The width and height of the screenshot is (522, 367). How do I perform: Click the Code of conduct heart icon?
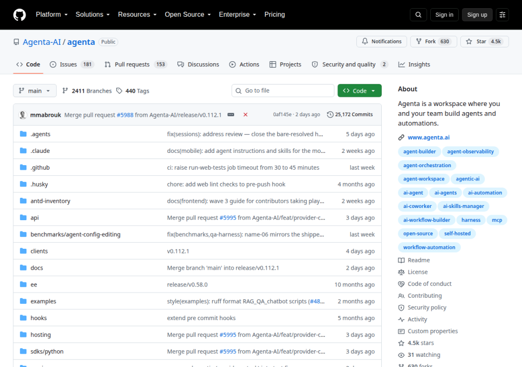(401, 284)
